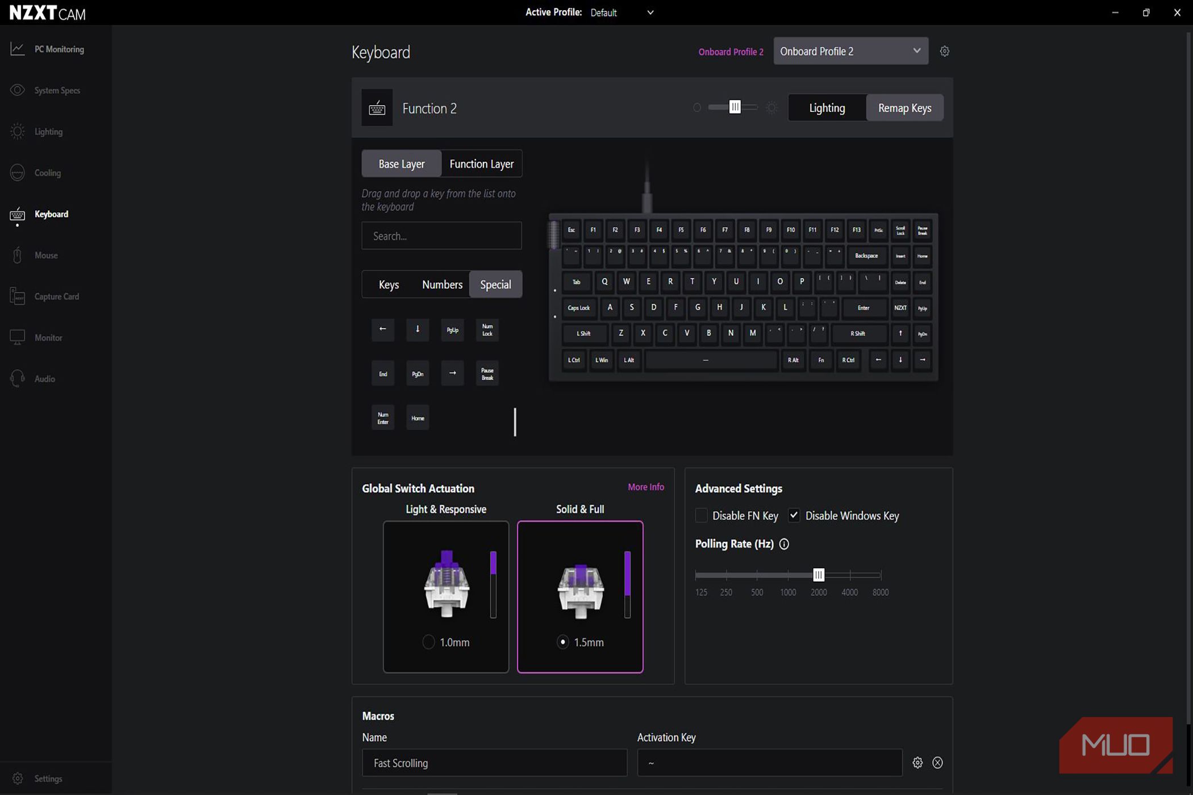Show the Keys category list
Screen dimensions: 1193x795
pos(389,284)
